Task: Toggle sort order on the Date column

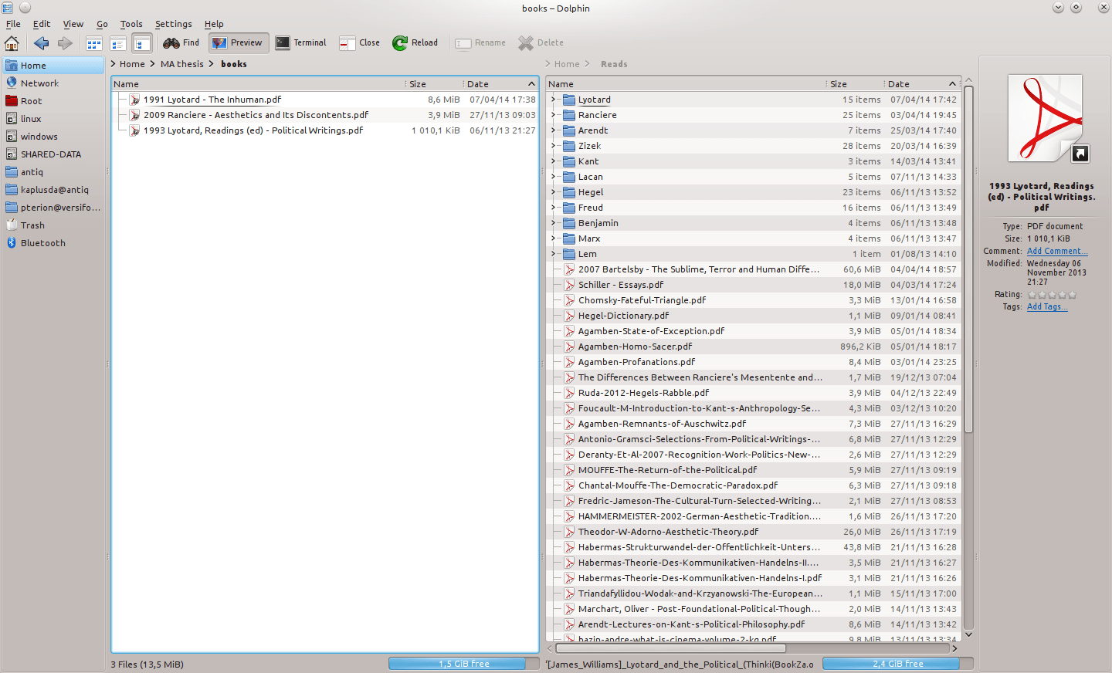Action: click(476, 83)
